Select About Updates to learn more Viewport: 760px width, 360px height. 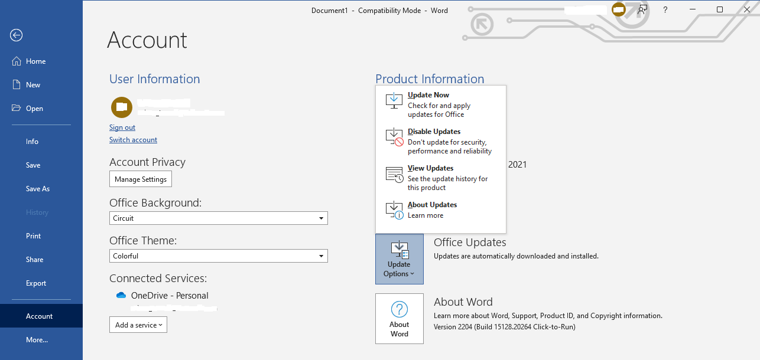pos(441,210)
